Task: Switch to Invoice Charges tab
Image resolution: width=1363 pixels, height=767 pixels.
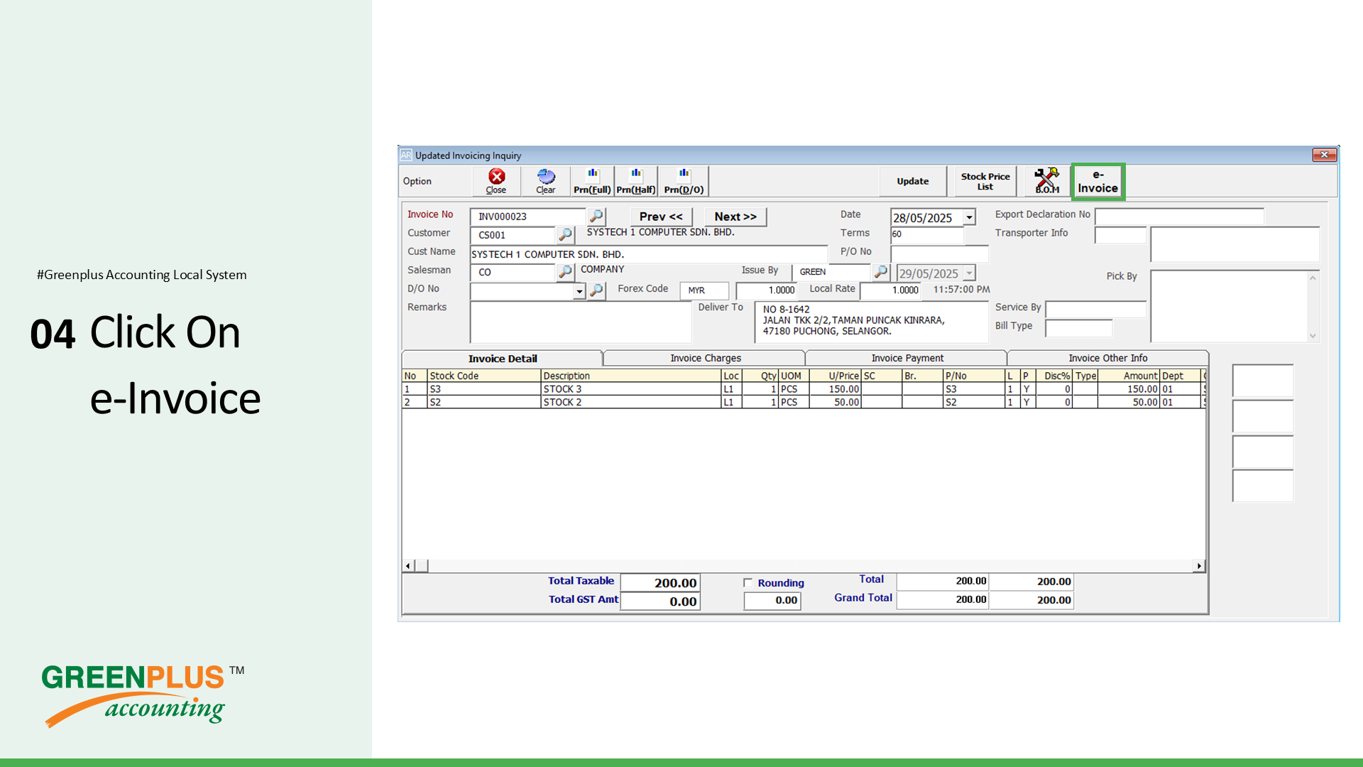Action: point(705,359)
